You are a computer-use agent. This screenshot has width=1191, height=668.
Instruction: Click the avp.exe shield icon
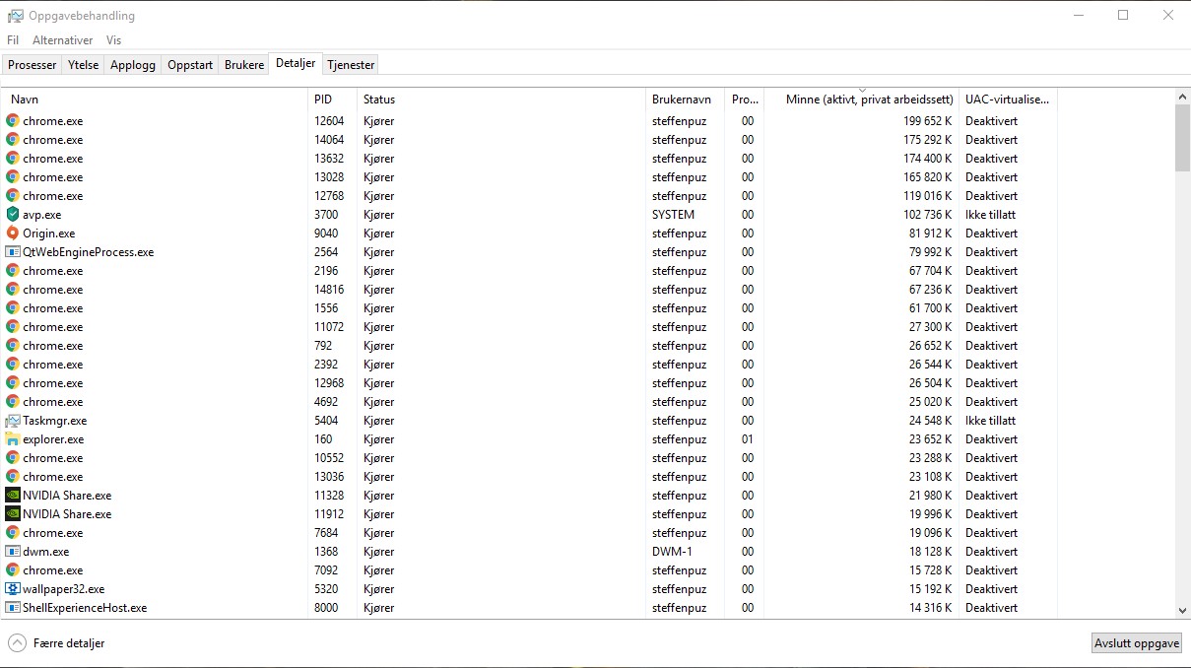(x=13, y=214)
